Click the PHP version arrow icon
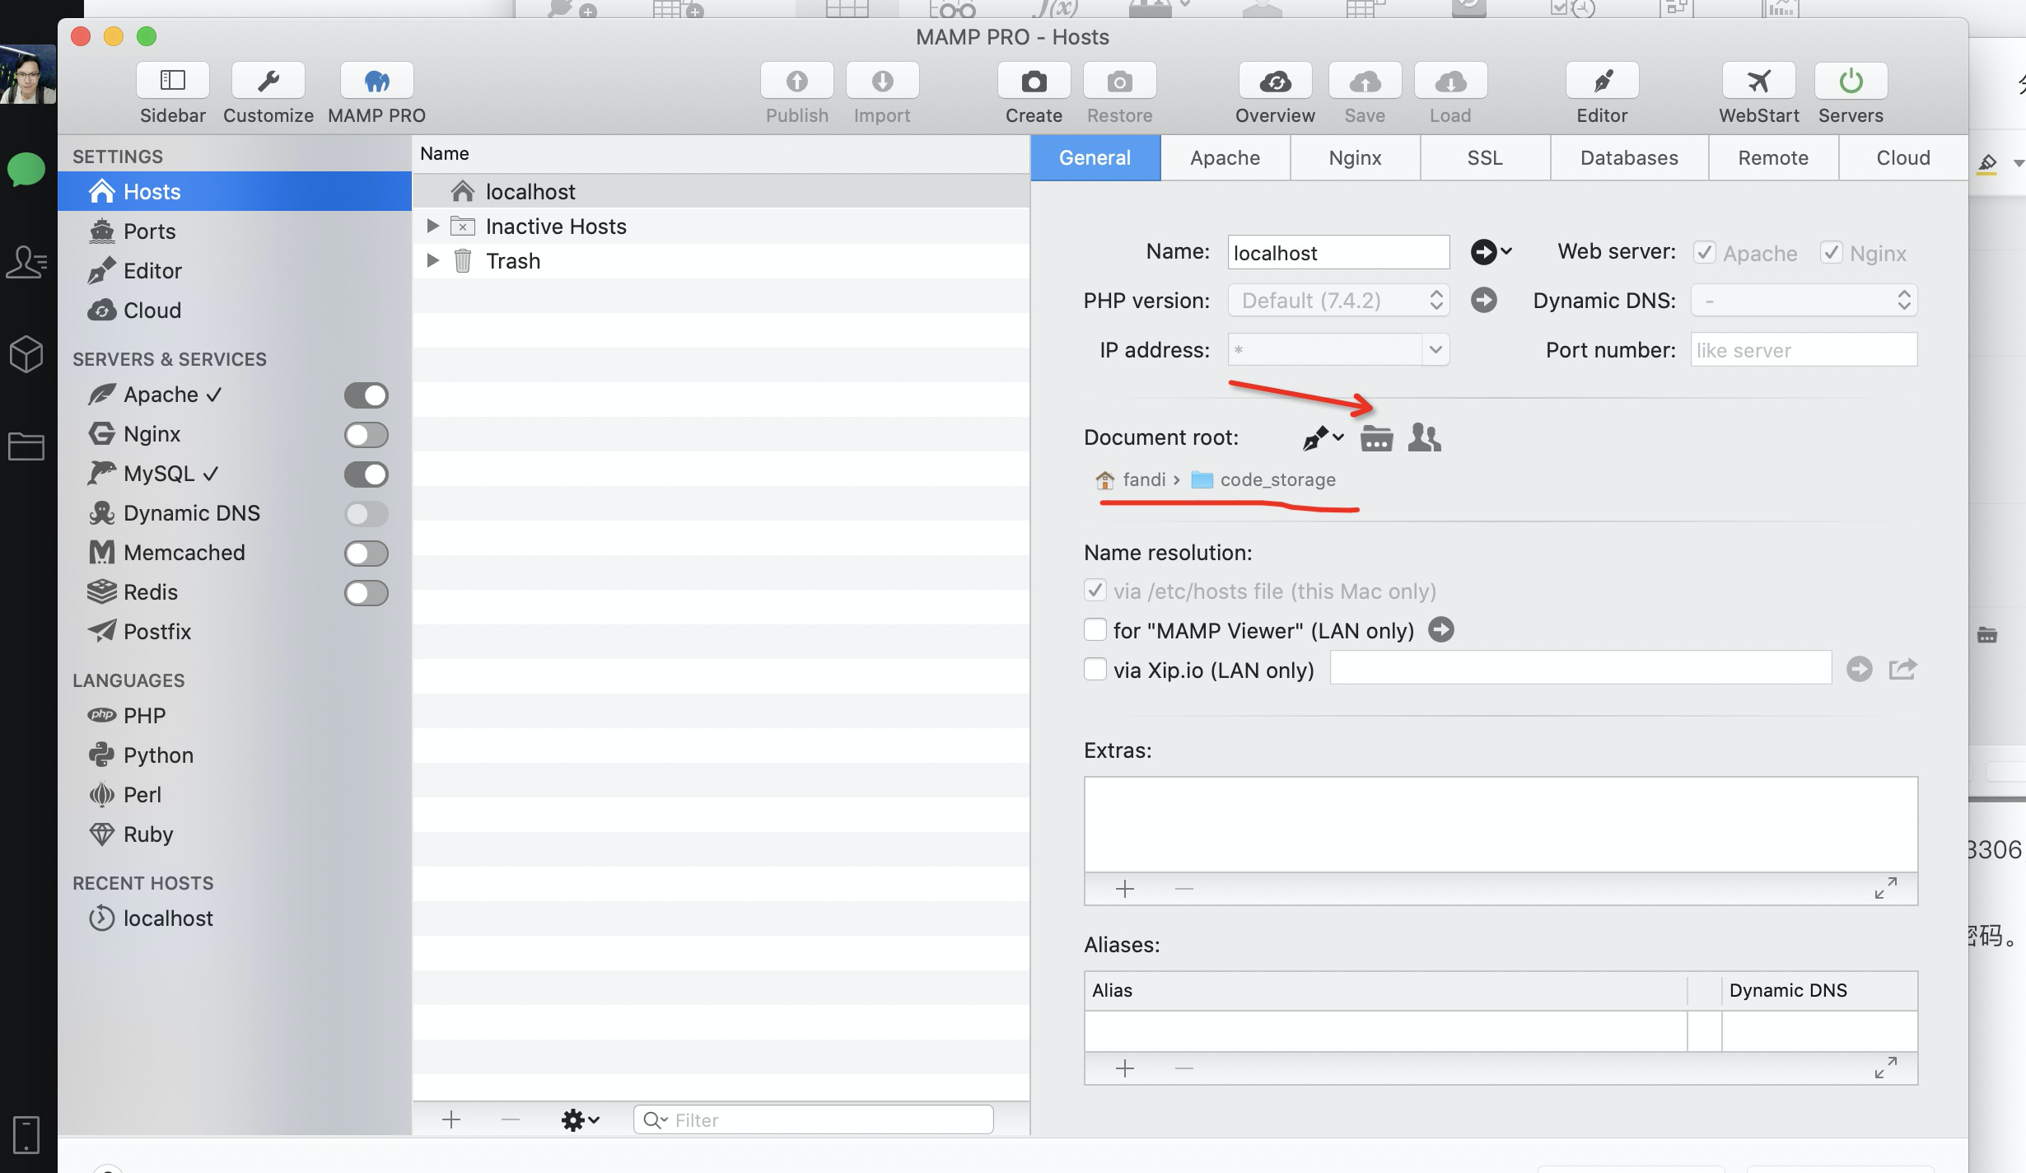This screenshot has height=1173, width=2026. 1484,300
